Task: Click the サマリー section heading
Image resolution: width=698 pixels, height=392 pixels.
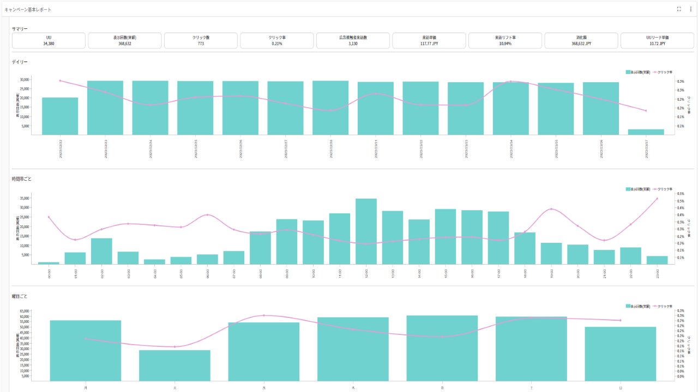Action: pyautogui.click(x=20, y=29)
